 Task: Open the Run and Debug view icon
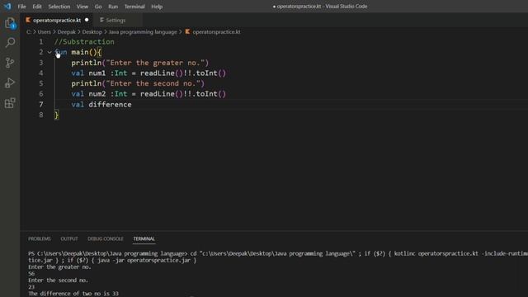coord(10,82)
